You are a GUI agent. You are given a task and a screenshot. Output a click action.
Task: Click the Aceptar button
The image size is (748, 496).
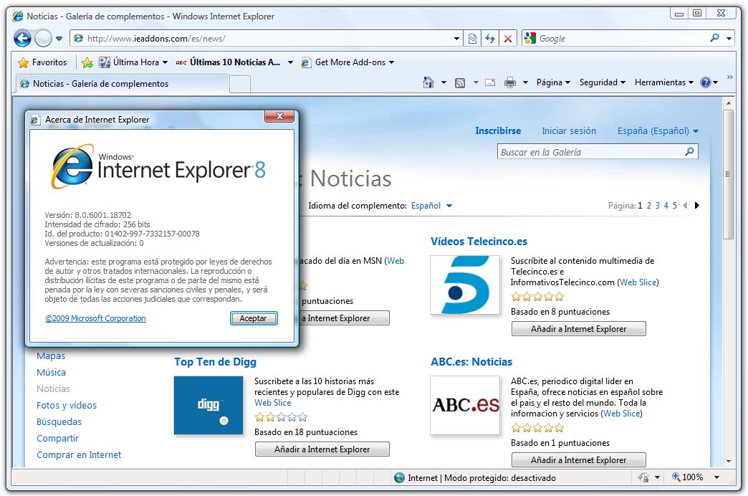coord(254,318)
